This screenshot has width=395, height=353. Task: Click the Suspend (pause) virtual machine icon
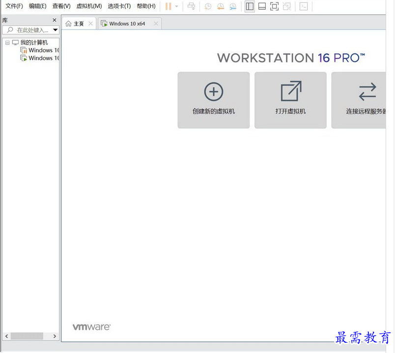pyautogui.click(x=169, y=6)
